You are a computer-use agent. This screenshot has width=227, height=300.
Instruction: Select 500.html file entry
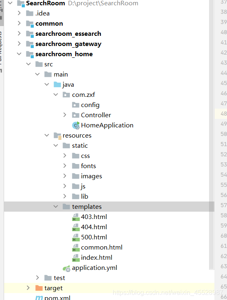click(x=94, y=237)
